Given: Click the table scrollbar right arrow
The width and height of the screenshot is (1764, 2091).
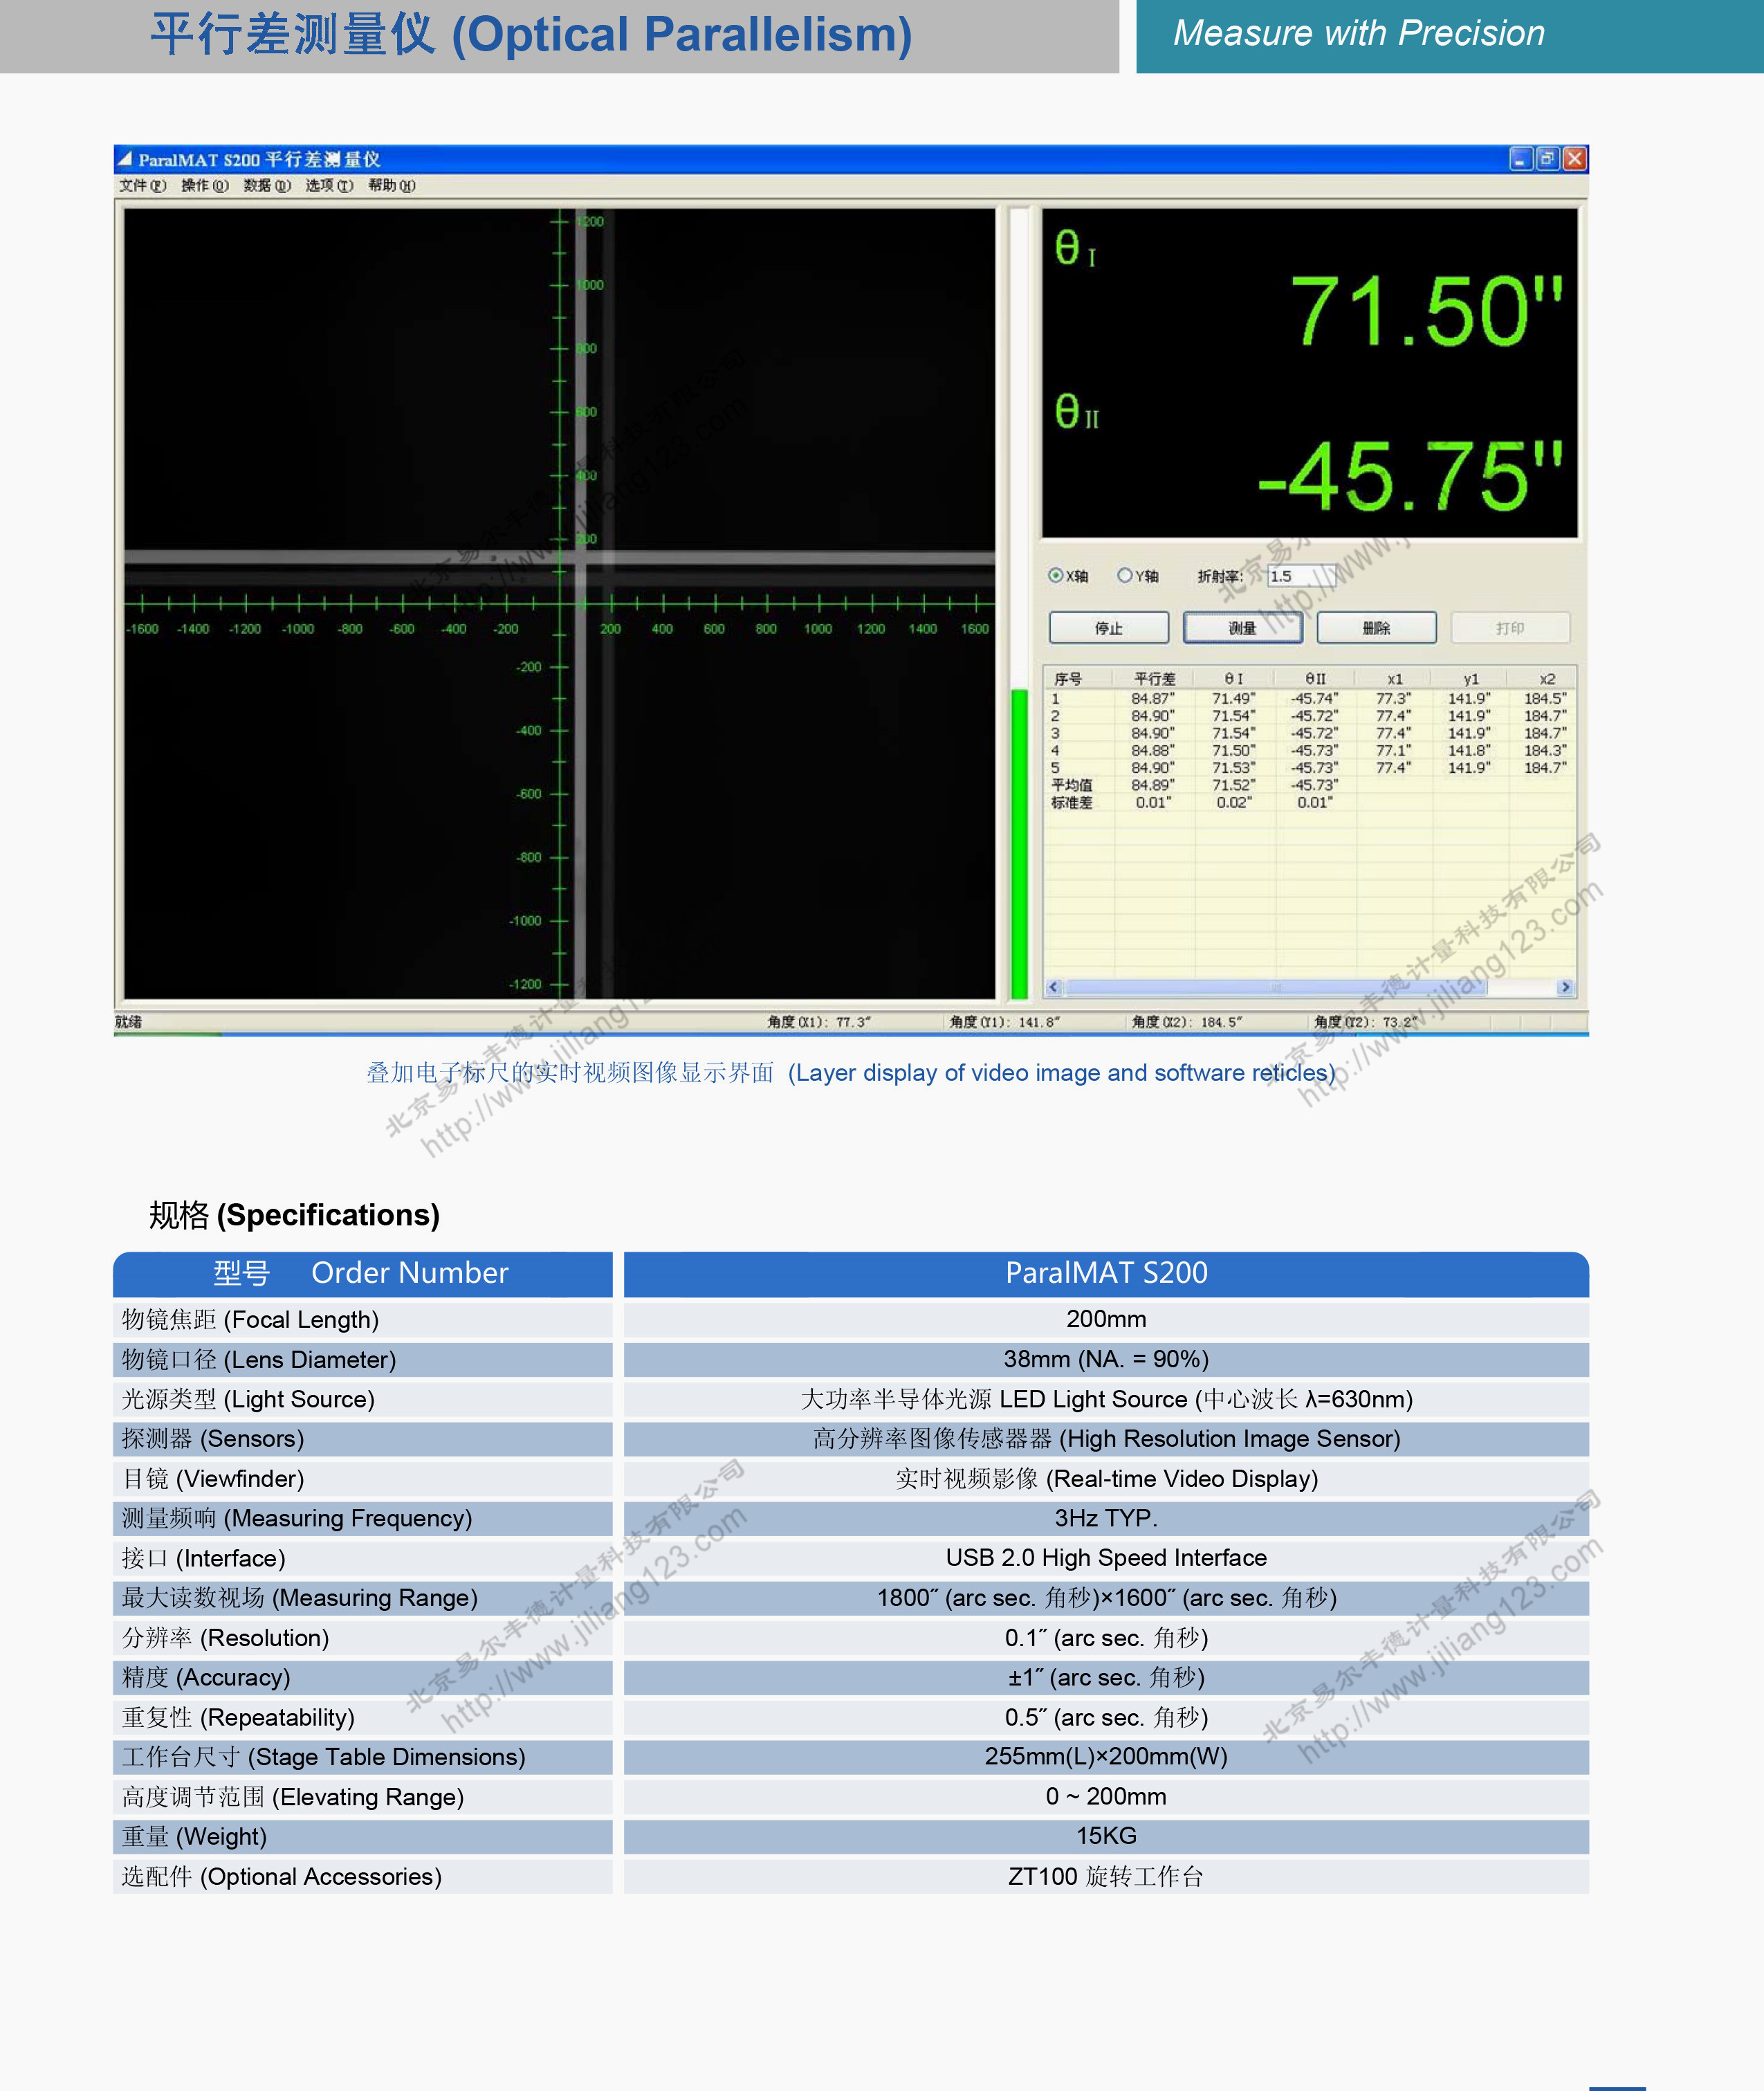Looking at the screenshot, I should tap(1565, 987).
